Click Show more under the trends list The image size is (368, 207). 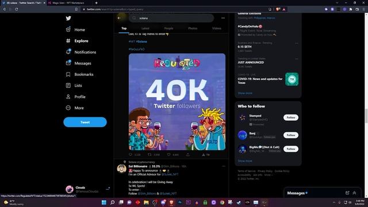tap(245, 93)
